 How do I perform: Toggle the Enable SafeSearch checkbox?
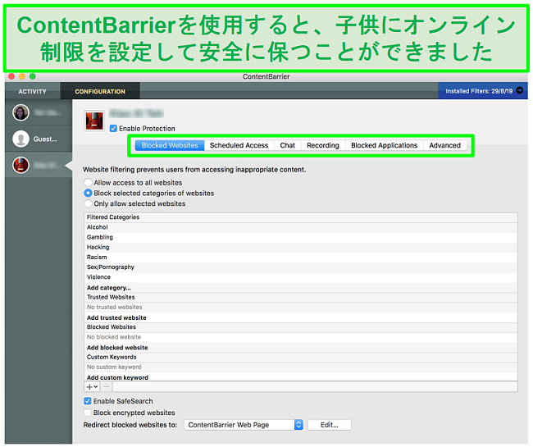click(x=88, y=401)
